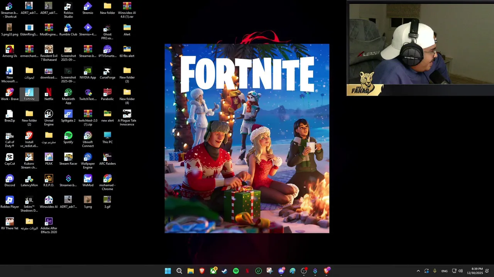Click the Fortnite artwork image

pos(247,138)
